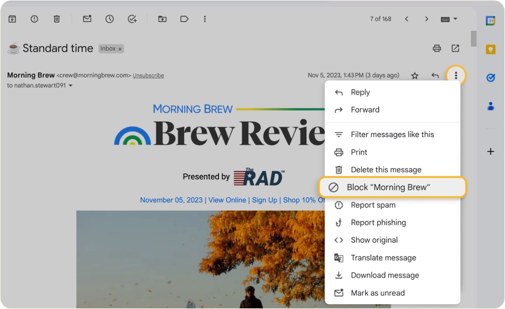Open Google Keep from the side panel
The width and height of the screenshot is (505, 309).
click(491, 49)
